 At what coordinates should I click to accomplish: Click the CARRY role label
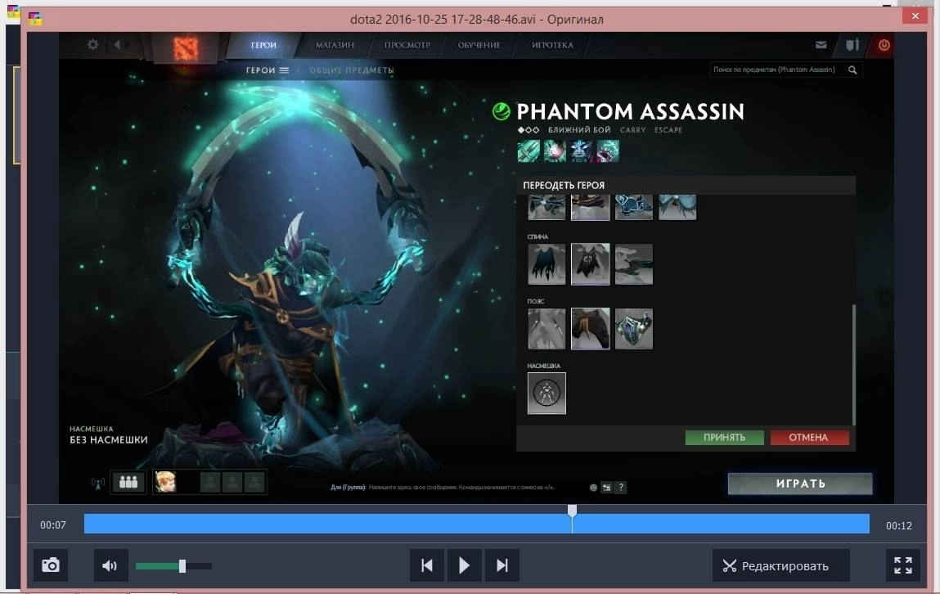tap(632, 130)
